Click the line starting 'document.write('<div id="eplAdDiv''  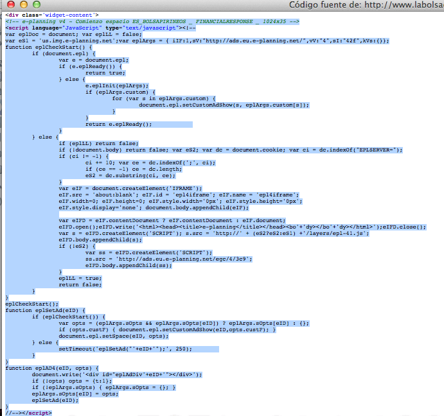pos(117,375)
